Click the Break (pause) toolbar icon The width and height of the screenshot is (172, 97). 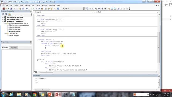(36, 9)
